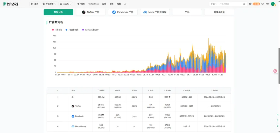Click the TikTok icon in table row 2
The width and height of the screenshot is (280, 133).
coord(73,106)
